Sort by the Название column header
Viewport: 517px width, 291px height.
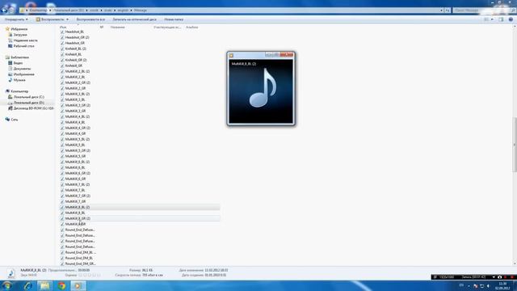click(118, 27)
